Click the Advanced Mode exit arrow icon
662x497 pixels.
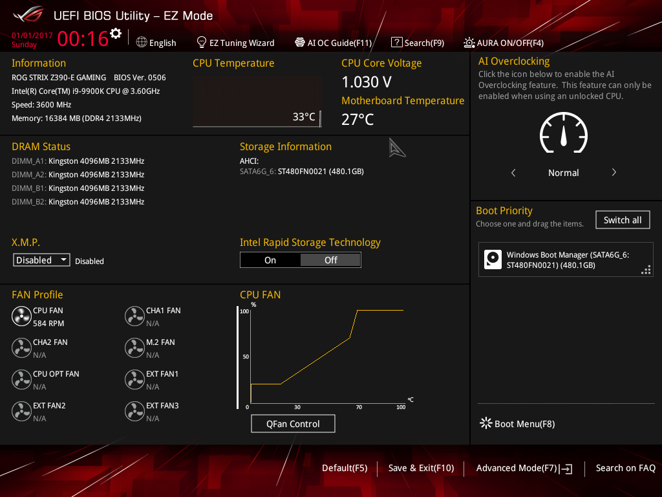566,469
